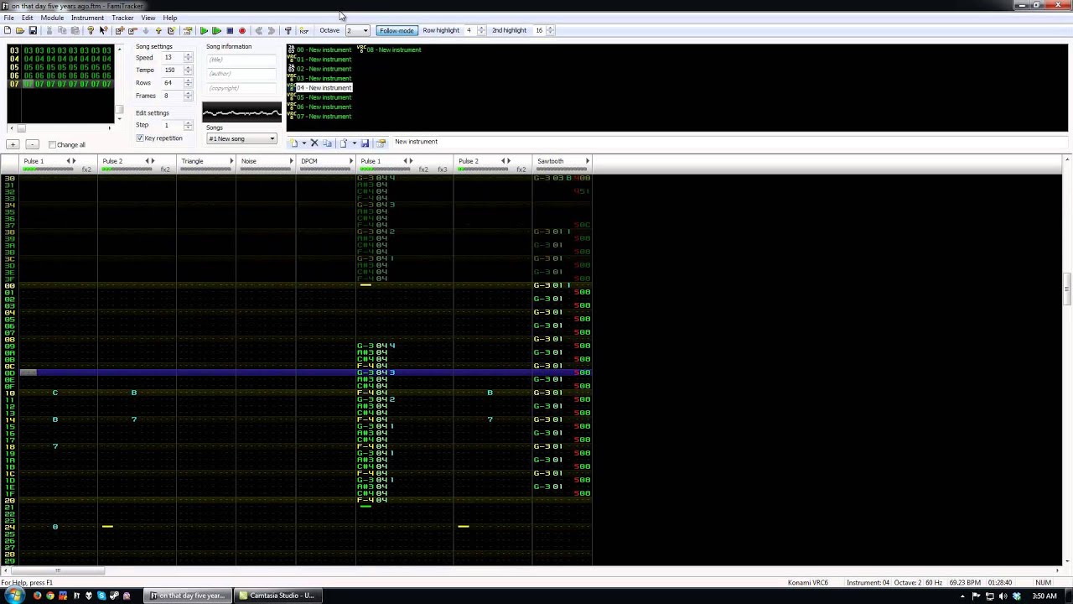Viewport: 1073px width, 604px height.
Task: Click the instrument name field
Action: click(728, 142)
